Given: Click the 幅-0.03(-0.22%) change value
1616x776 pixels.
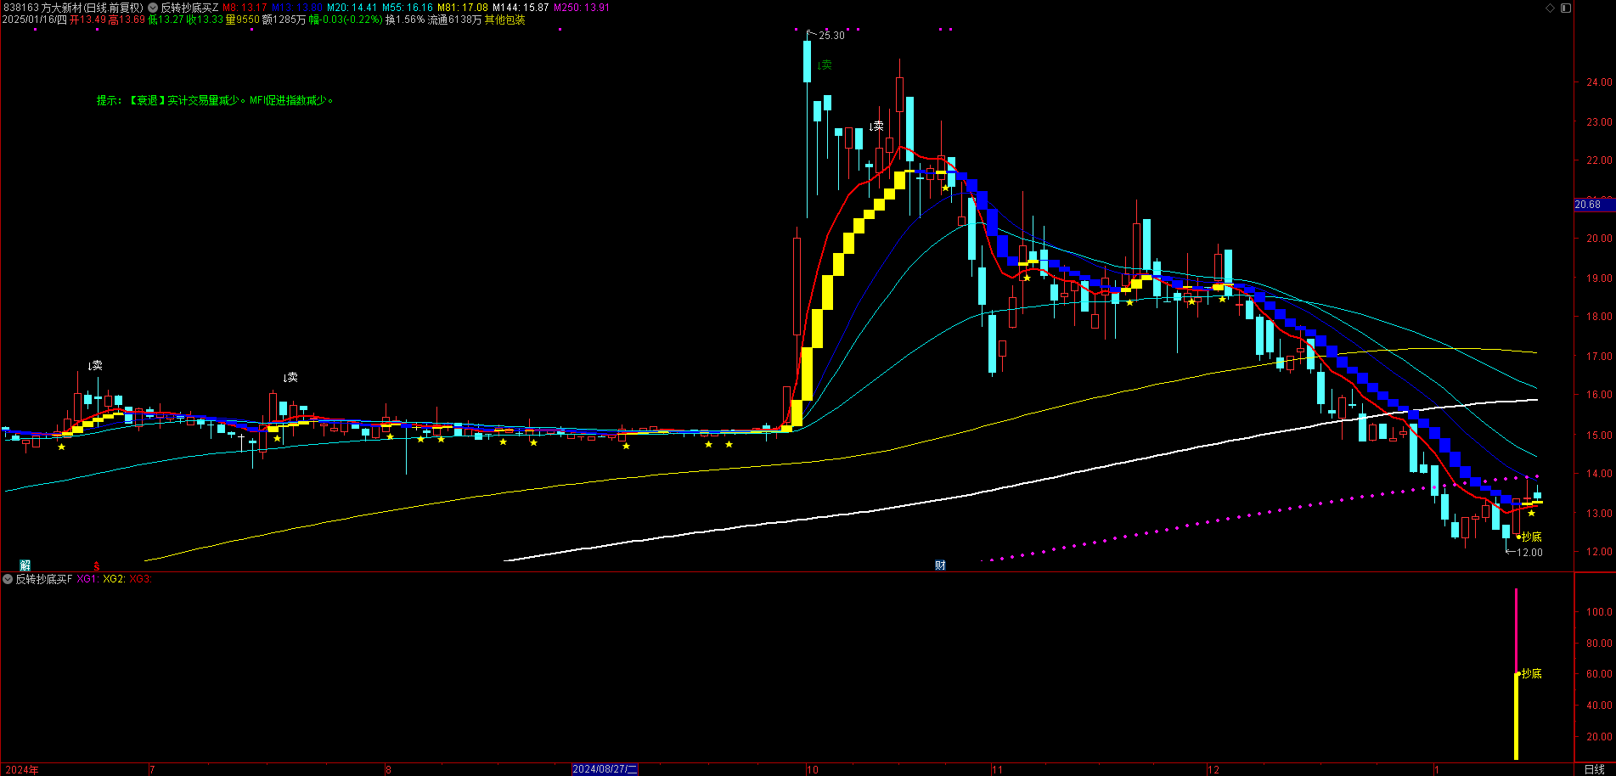Looking at the screenshot, I should click(346, 20).
